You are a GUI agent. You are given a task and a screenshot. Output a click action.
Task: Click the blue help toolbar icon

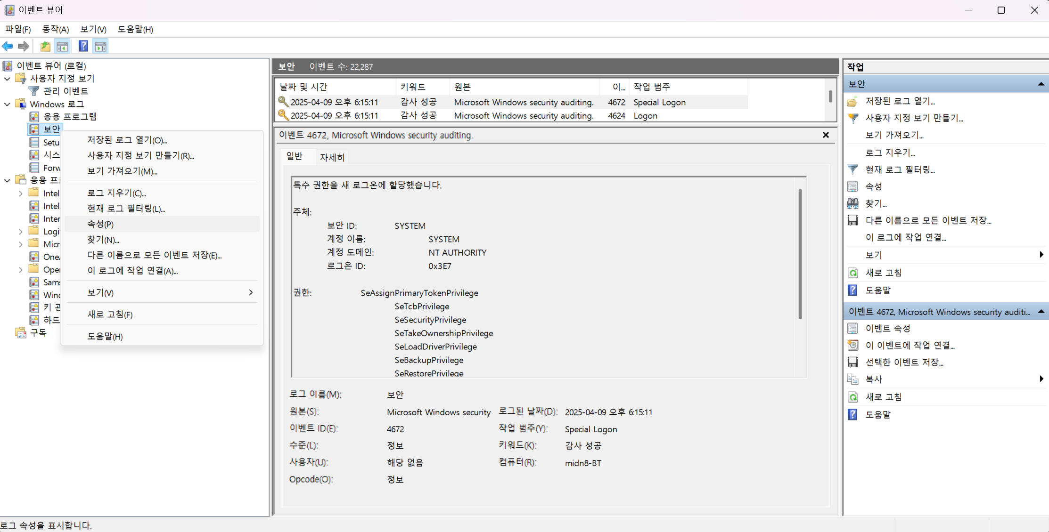pyautogui.click(x=83, y=46)
